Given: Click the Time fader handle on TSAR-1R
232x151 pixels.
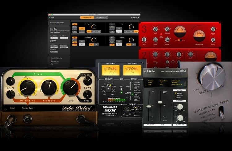Looking at the screenshot, I should tap(160, 102).
